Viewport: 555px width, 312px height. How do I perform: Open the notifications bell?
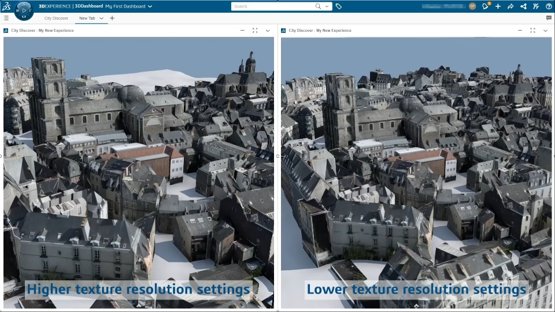point(486,6)
